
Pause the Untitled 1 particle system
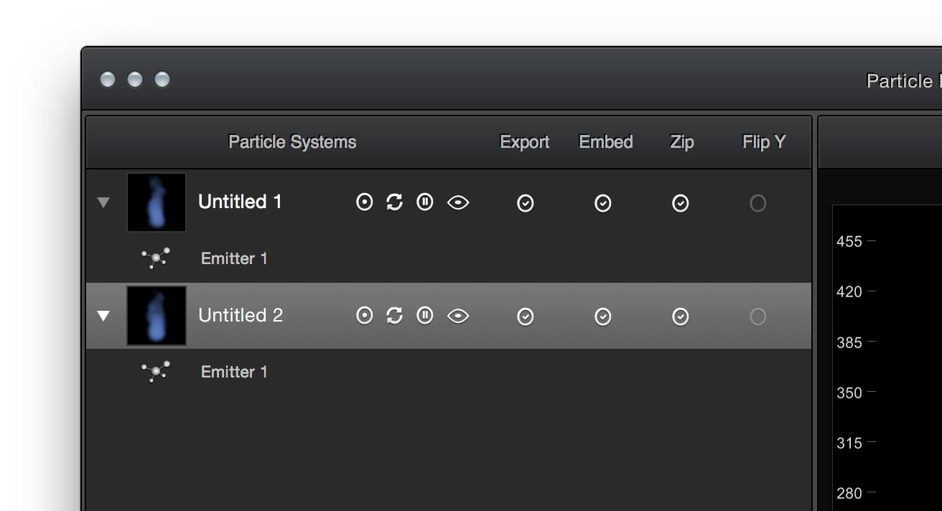[425, 202]
